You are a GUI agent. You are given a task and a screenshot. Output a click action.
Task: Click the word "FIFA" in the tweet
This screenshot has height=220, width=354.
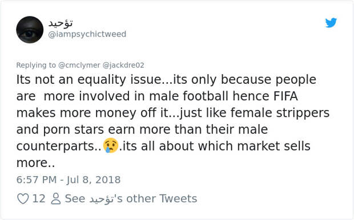coord(285,96)
